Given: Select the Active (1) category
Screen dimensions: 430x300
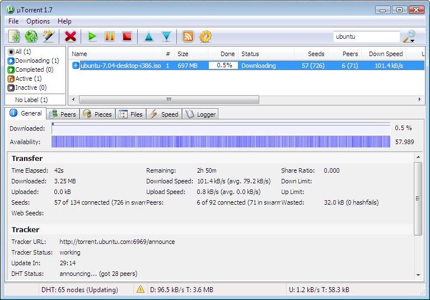Looking at the screenshot, I should (25, 79).
